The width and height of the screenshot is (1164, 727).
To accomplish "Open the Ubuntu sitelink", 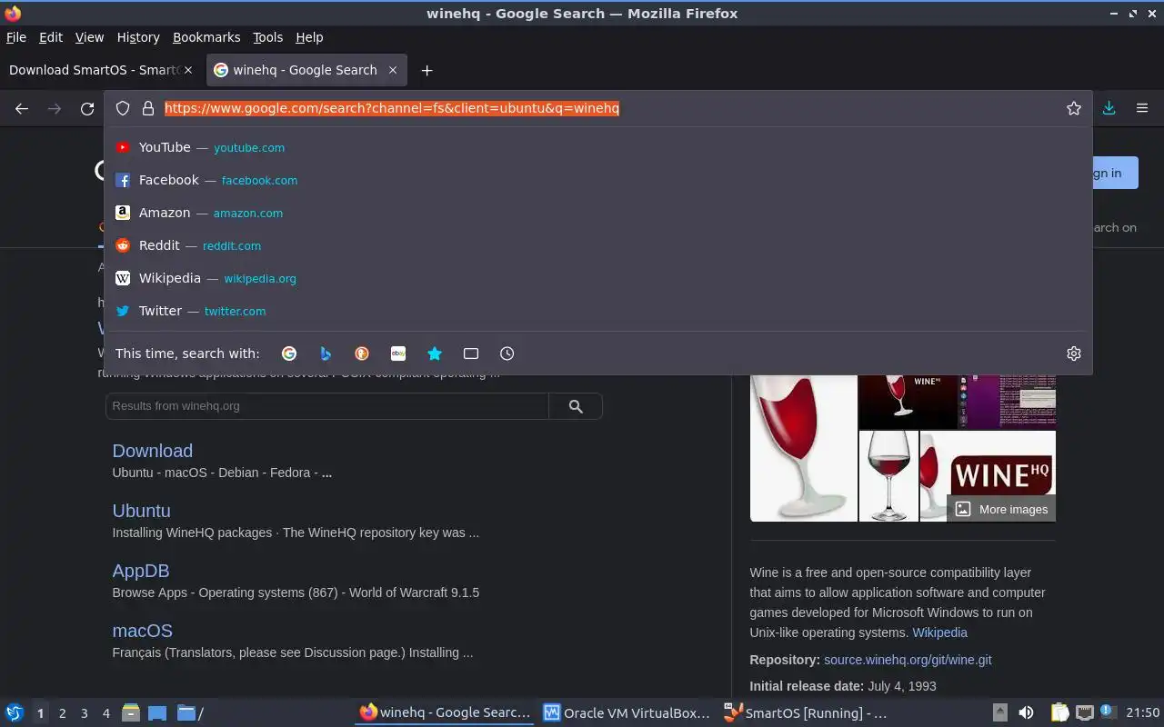I will [141, 511].
